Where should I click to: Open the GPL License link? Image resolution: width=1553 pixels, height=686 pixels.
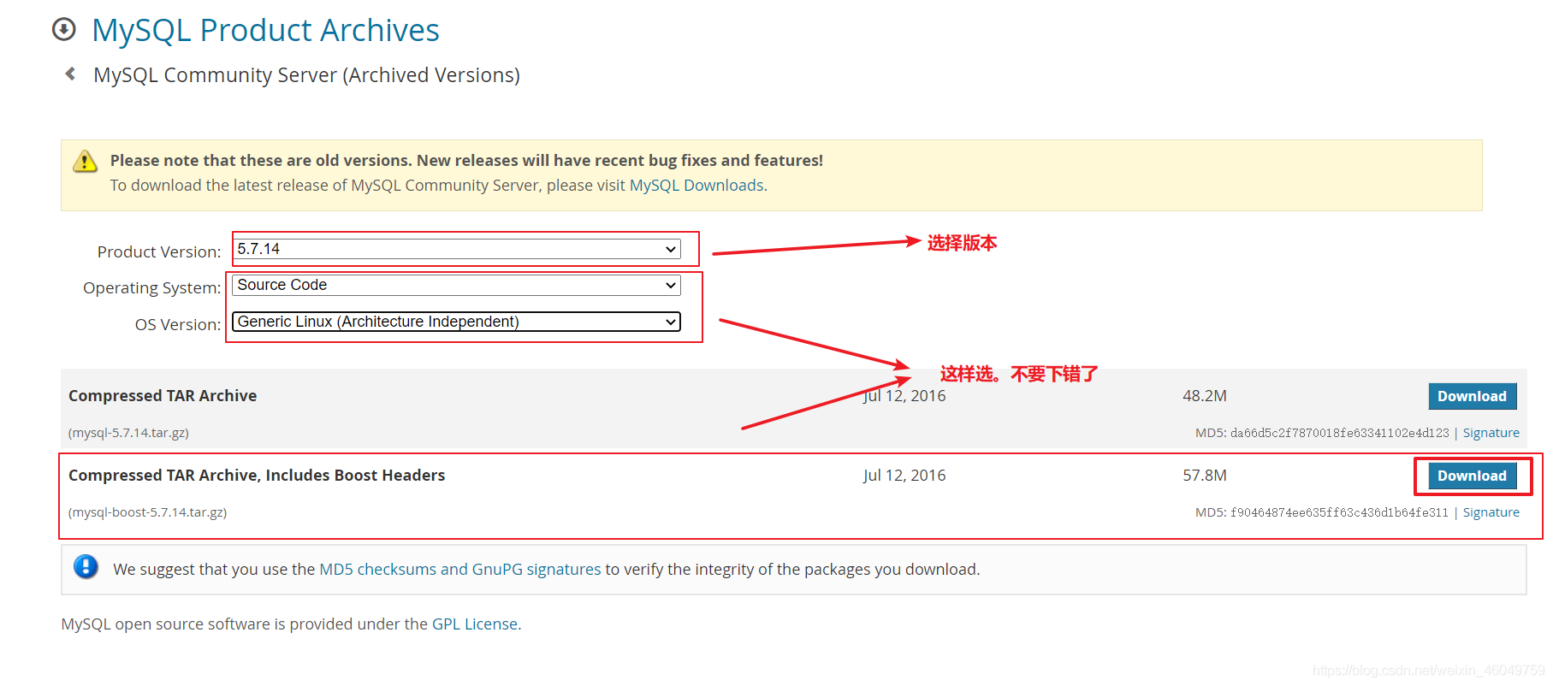(x=475, y=624)
